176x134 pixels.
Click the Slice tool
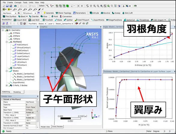coord(44,17)
